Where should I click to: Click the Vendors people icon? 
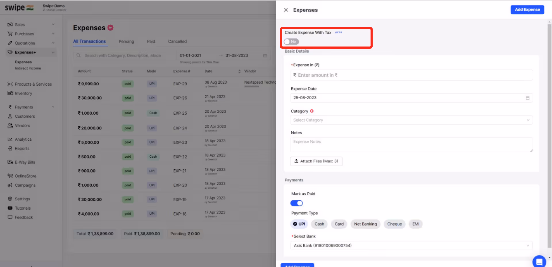[x=10, y=125]
